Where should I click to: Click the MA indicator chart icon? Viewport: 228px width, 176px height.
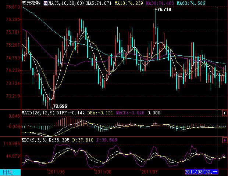[46, 3]
